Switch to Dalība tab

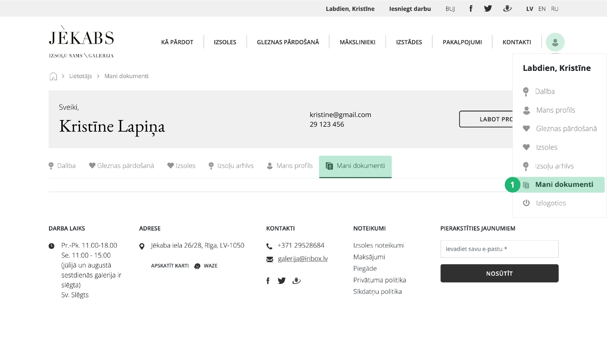(62, 166)
